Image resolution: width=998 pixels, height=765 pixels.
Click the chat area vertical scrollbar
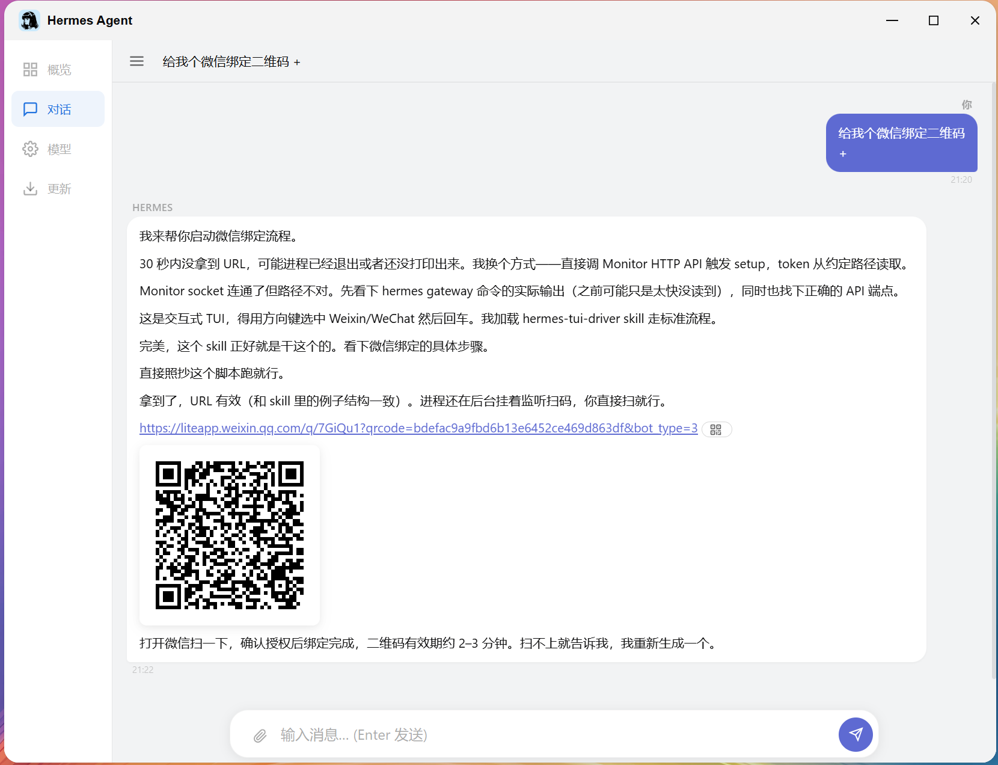pos(994,380)
